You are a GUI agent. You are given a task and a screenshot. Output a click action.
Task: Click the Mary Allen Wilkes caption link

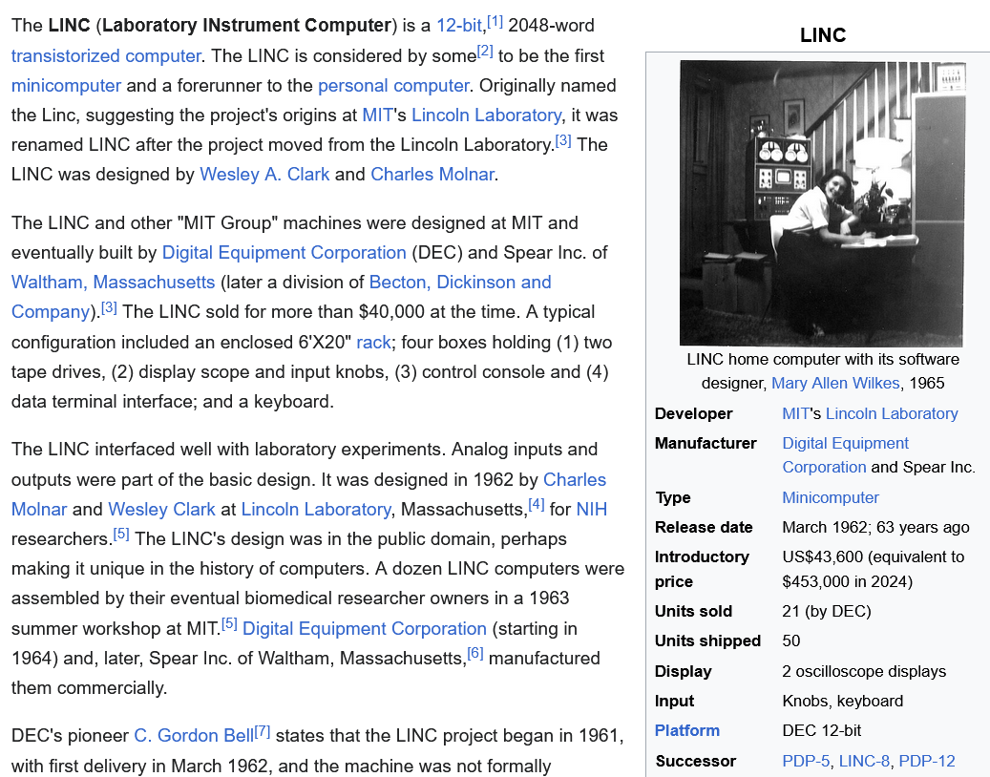pyautogui.click(x=834, y=383)
